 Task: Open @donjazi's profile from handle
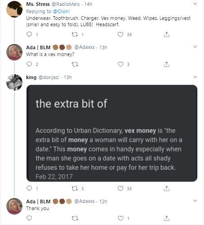click(49, 77)
